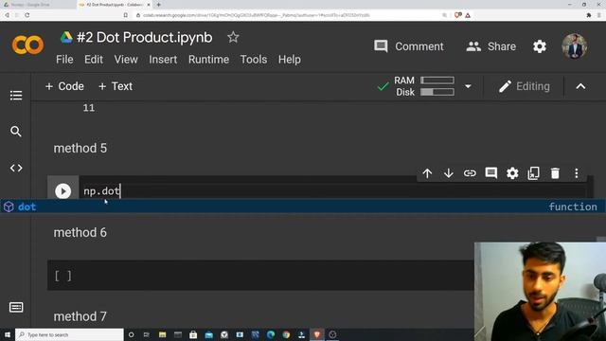
Task: Open the command palette icon at sidebar bottom
Action: coord(16,307)
